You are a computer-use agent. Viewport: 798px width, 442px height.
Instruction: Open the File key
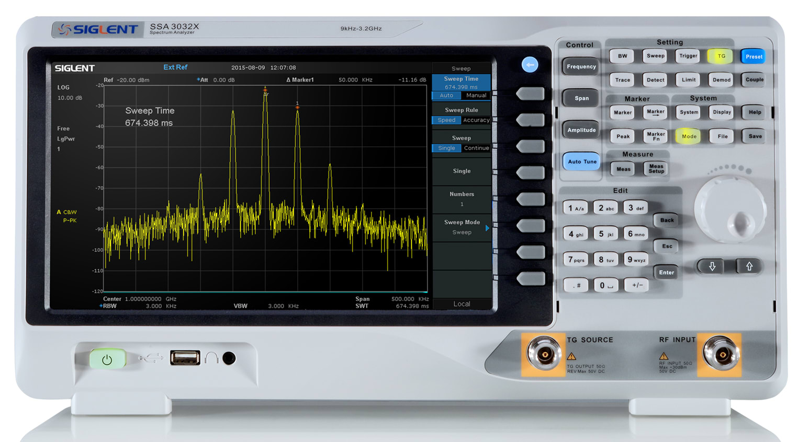(x=722, y=136)
